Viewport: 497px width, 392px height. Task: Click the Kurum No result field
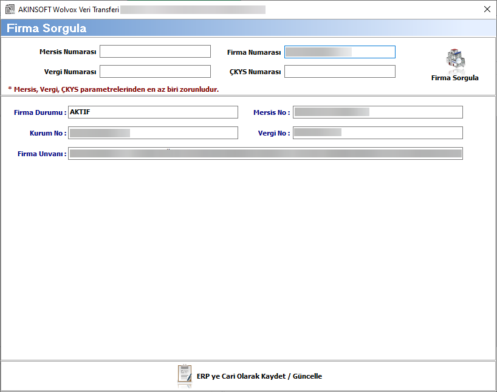[x=153, y=133]
